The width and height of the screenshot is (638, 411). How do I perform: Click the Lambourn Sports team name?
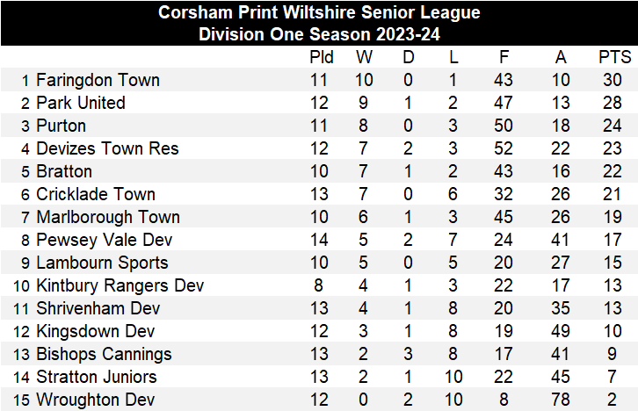(102, 263)
